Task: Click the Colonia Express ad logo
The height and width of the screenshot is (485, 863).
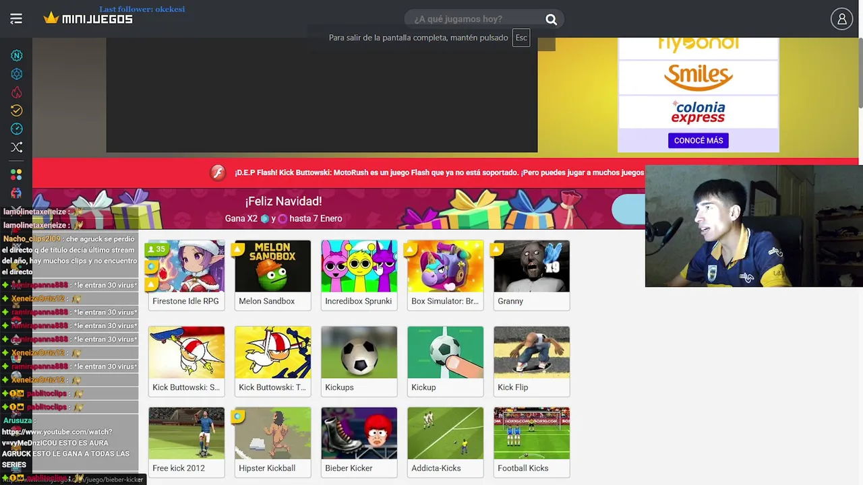Action: (698, 112)
